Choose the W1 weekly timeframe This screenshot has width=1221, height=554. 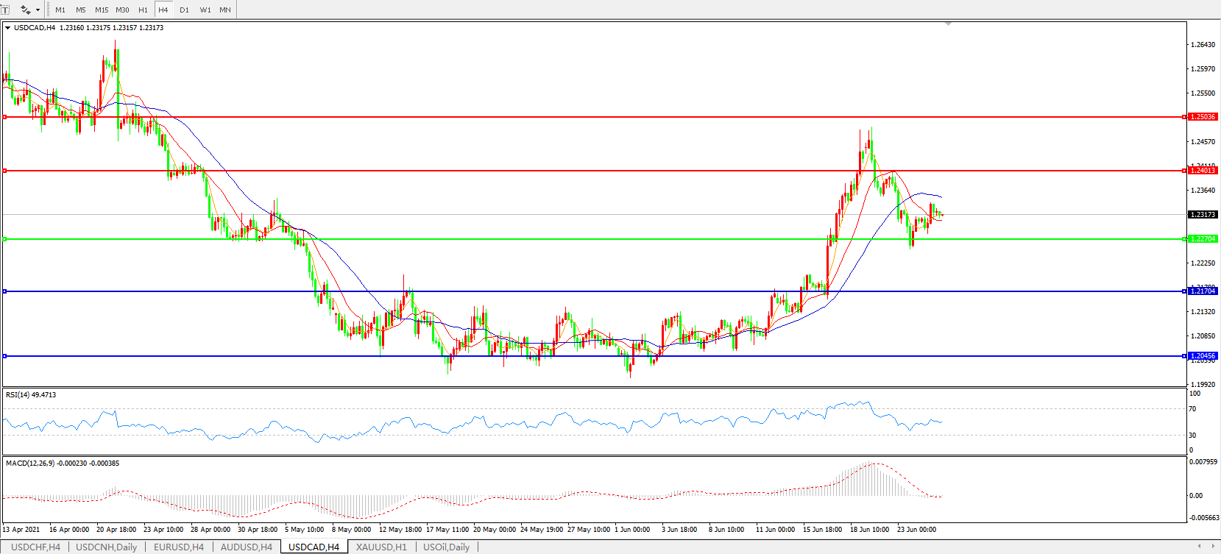[x=205, y=10]
